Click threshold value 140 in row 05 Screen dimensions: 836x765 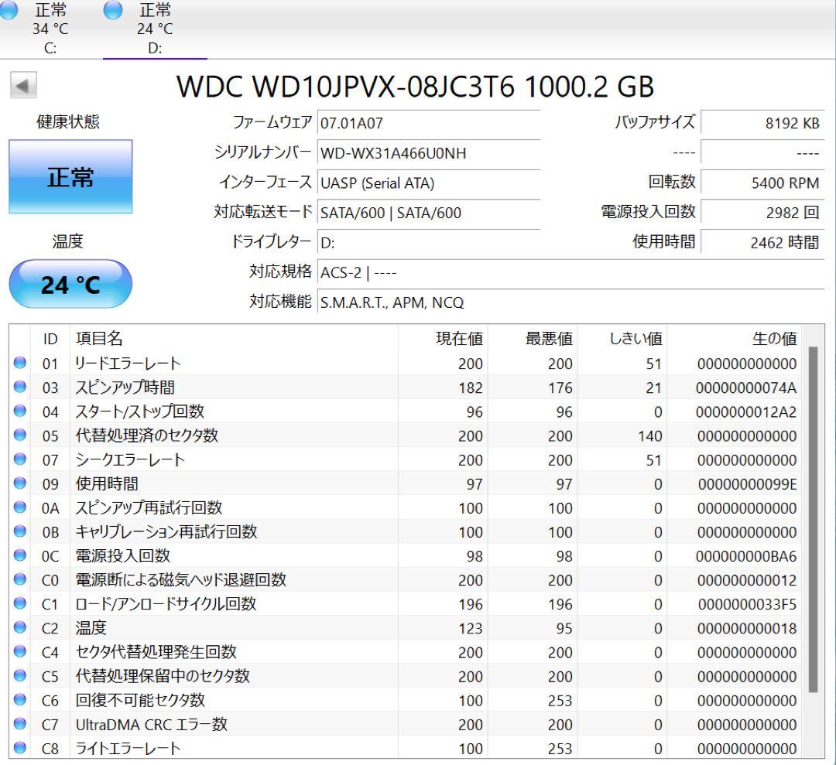[650, 435]
